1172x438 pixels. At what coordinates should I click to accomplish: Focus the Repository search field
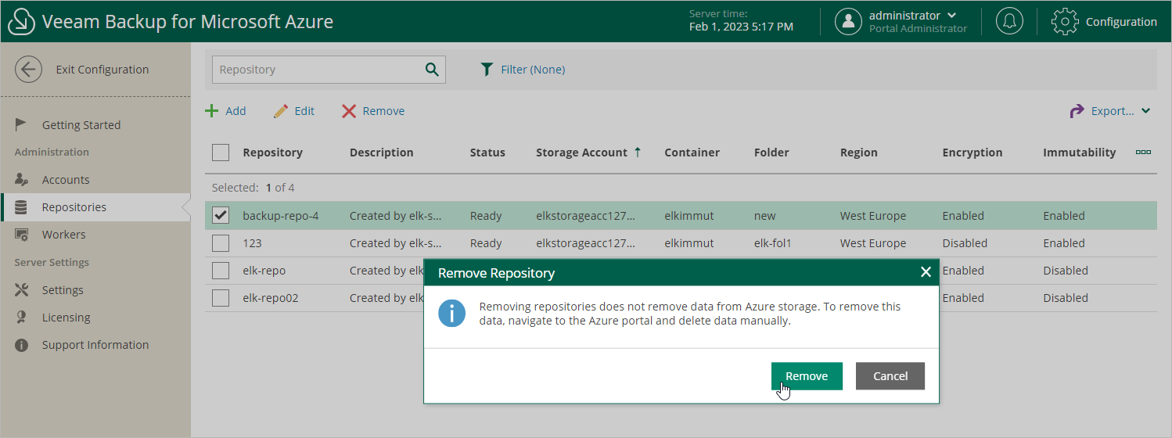pos(317,70)
